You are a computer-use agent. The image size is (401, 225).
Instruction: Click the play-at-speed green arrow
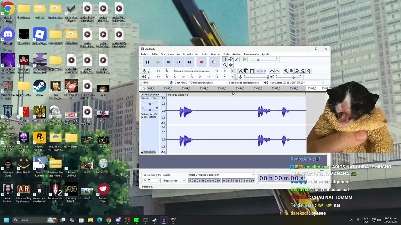(245, 59)
